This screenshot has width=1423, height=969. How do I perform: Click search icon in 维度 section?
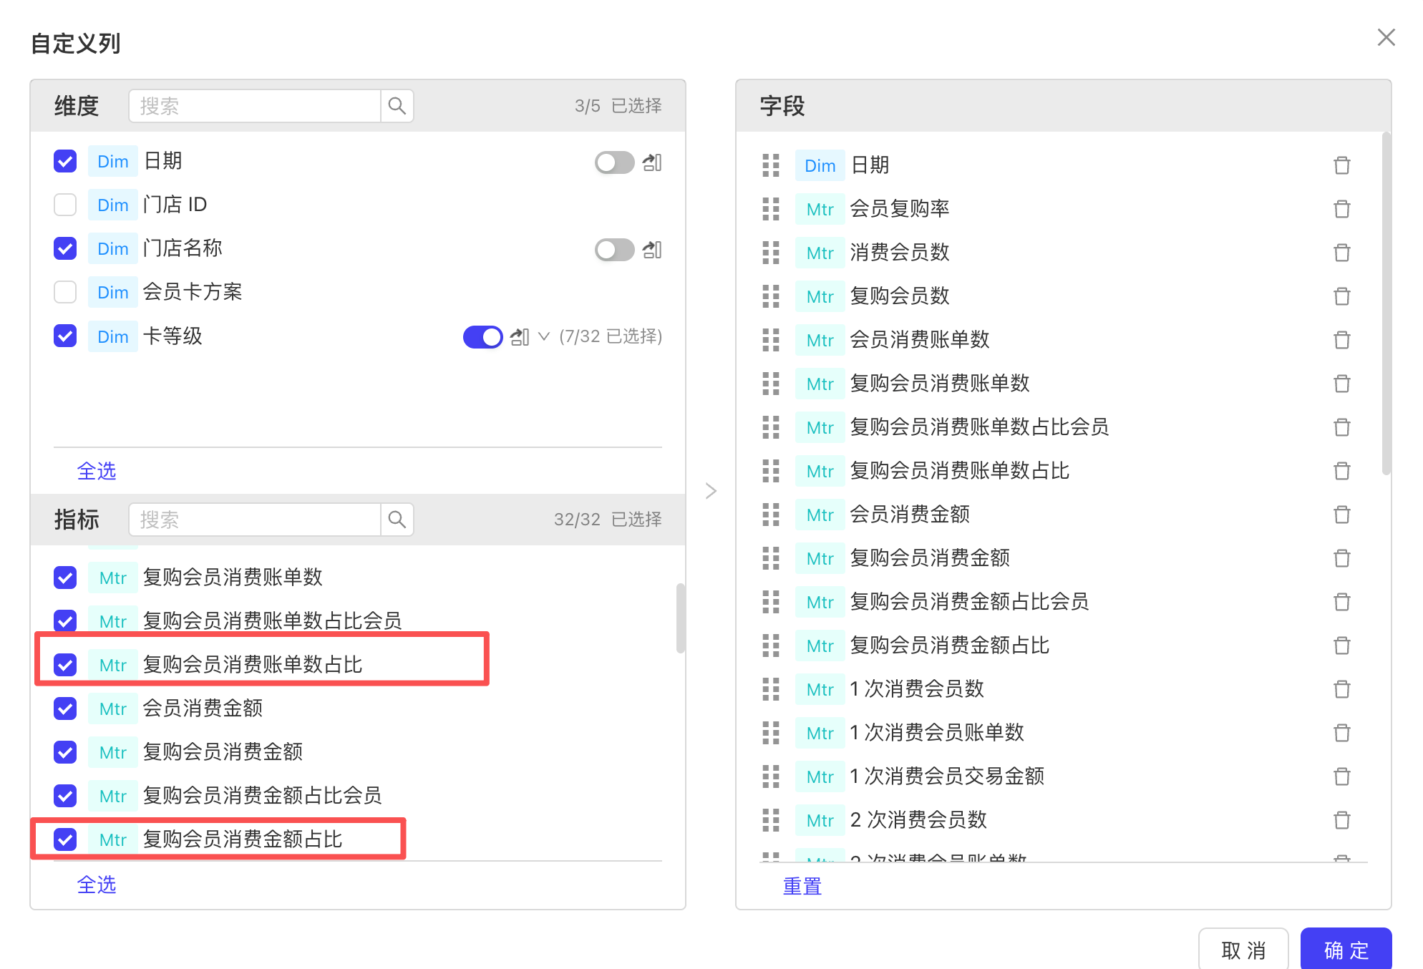pos(397,106)
